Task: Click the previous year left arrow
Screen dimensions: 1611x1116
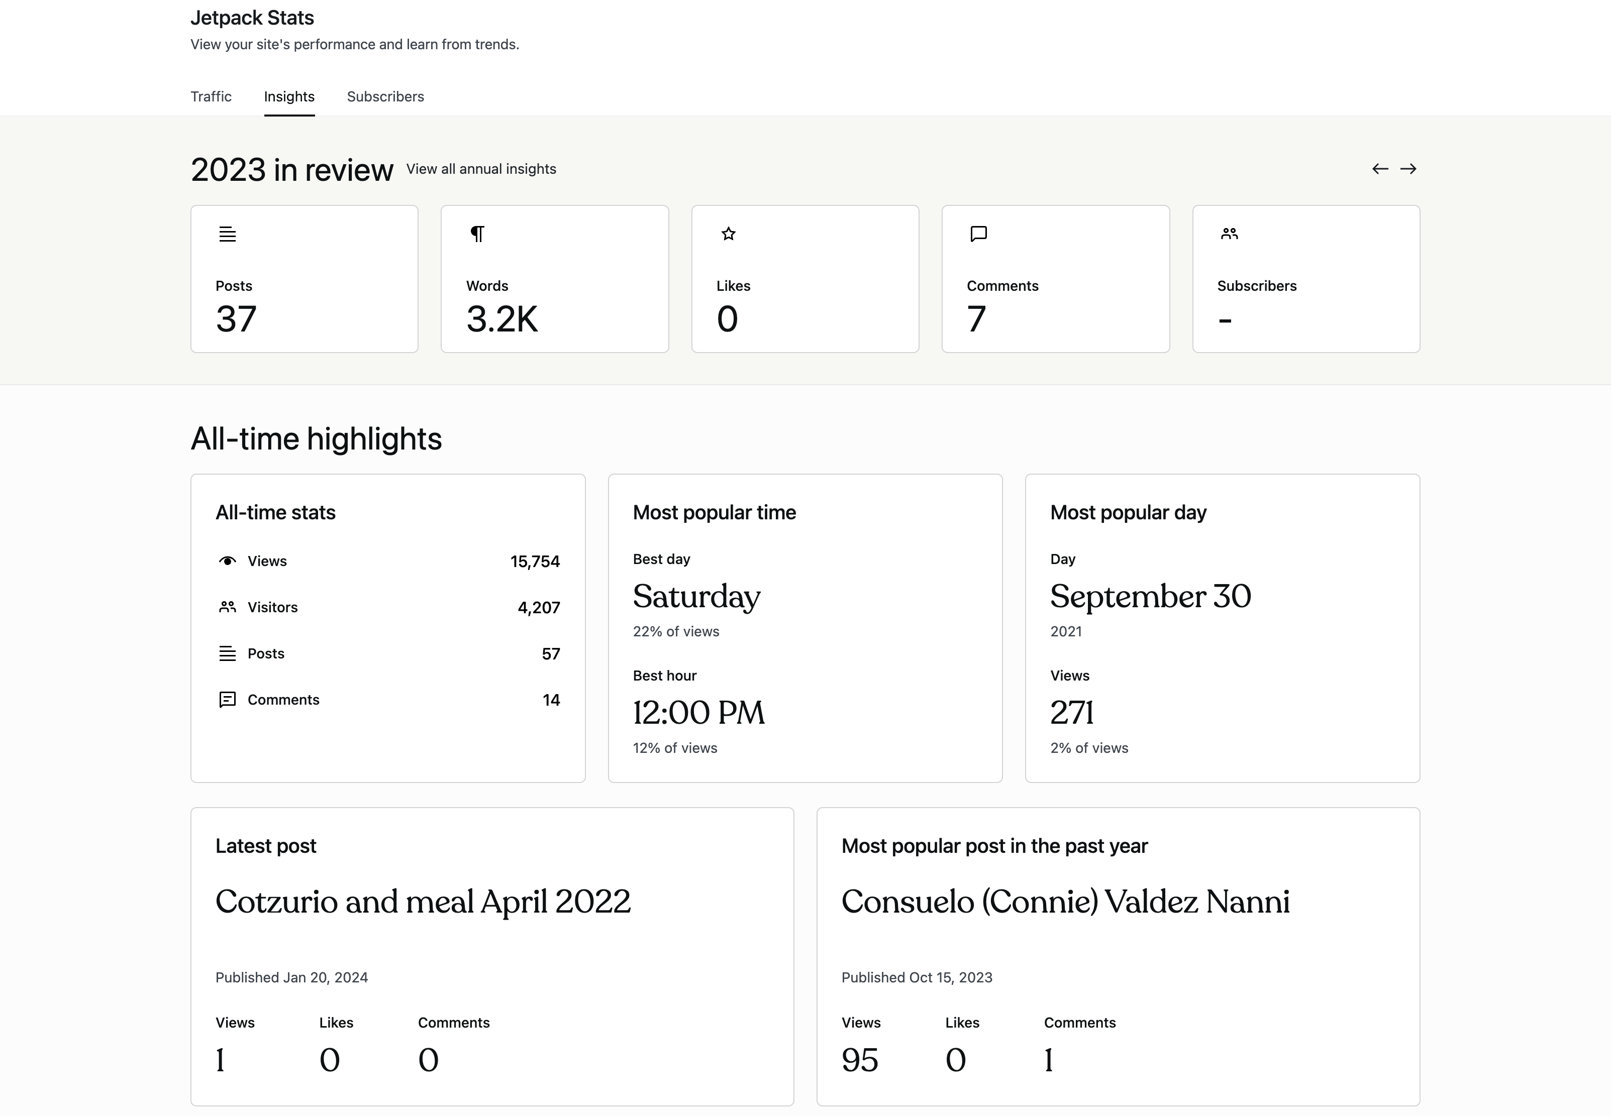Action: pyautogui.click(x=1379, y=169)
